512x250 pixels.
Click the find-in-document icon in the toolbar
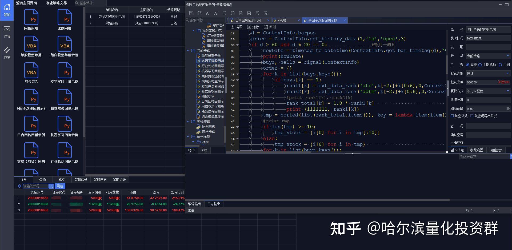coord(241,13)
